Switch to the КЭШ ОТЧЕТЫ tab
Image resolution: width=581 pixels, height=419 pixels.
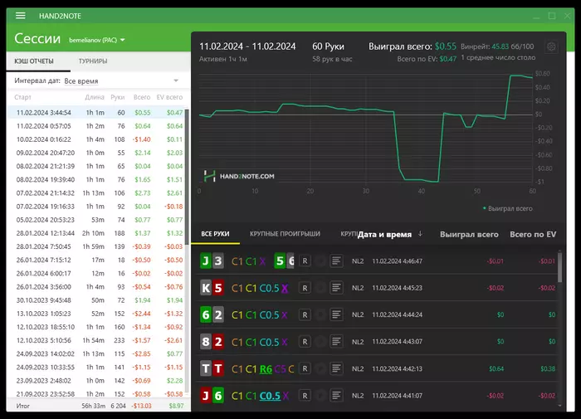coord(34,61)
